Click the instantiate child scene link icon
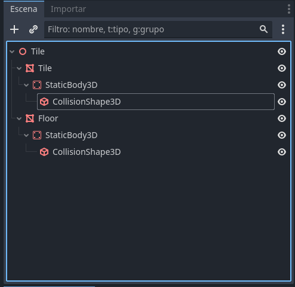The height and width of the screenshot is (287, 295). point(33,29)
